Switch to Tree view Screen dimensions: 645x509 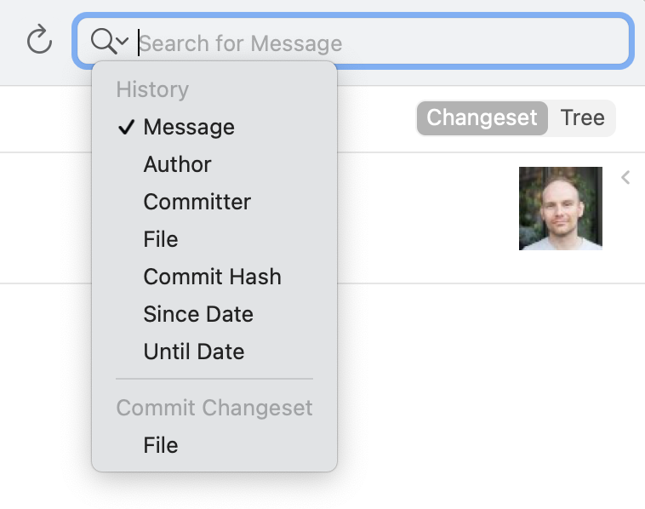[x=582, y=117]
